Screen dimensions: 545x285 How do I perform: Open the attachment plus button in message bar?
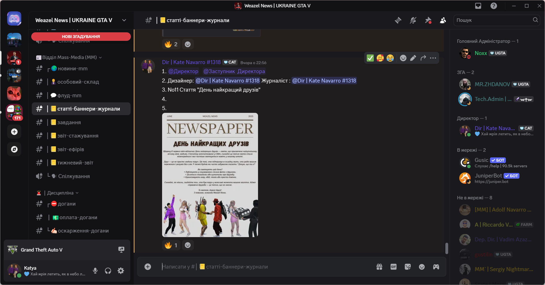148,267
